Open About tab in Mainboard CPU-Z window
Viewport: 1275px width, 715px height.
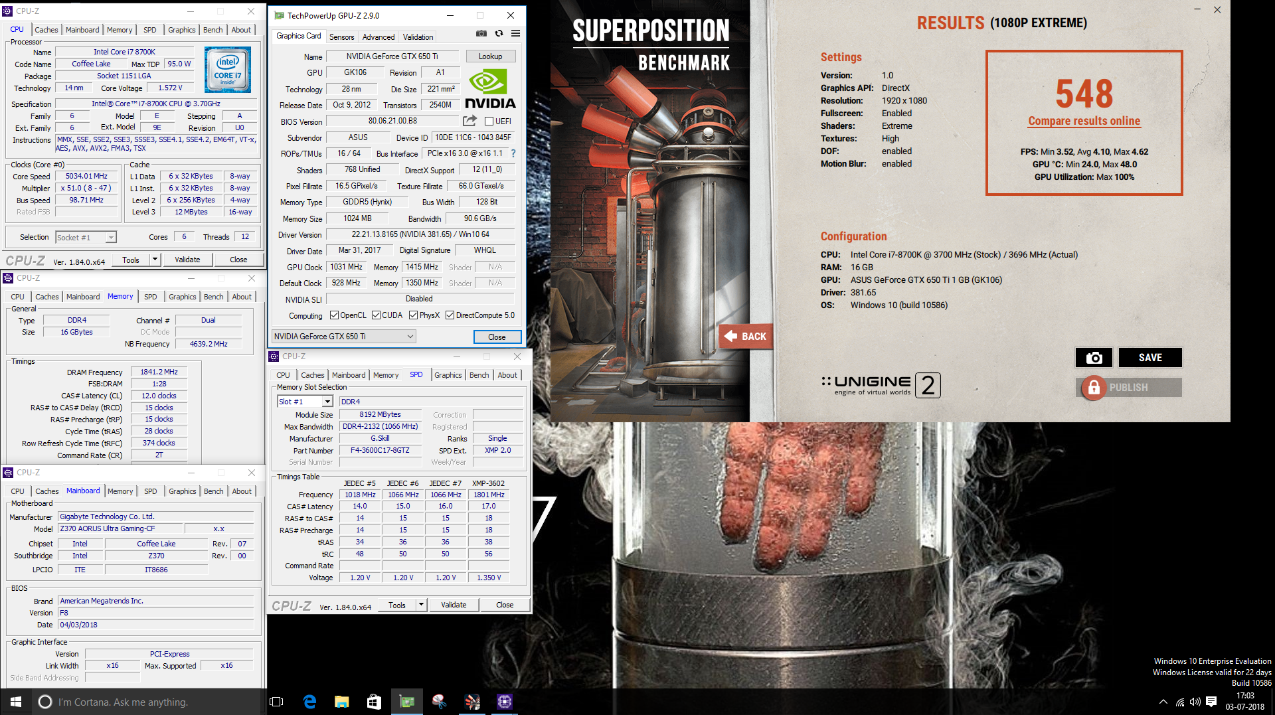coord(242,491)
